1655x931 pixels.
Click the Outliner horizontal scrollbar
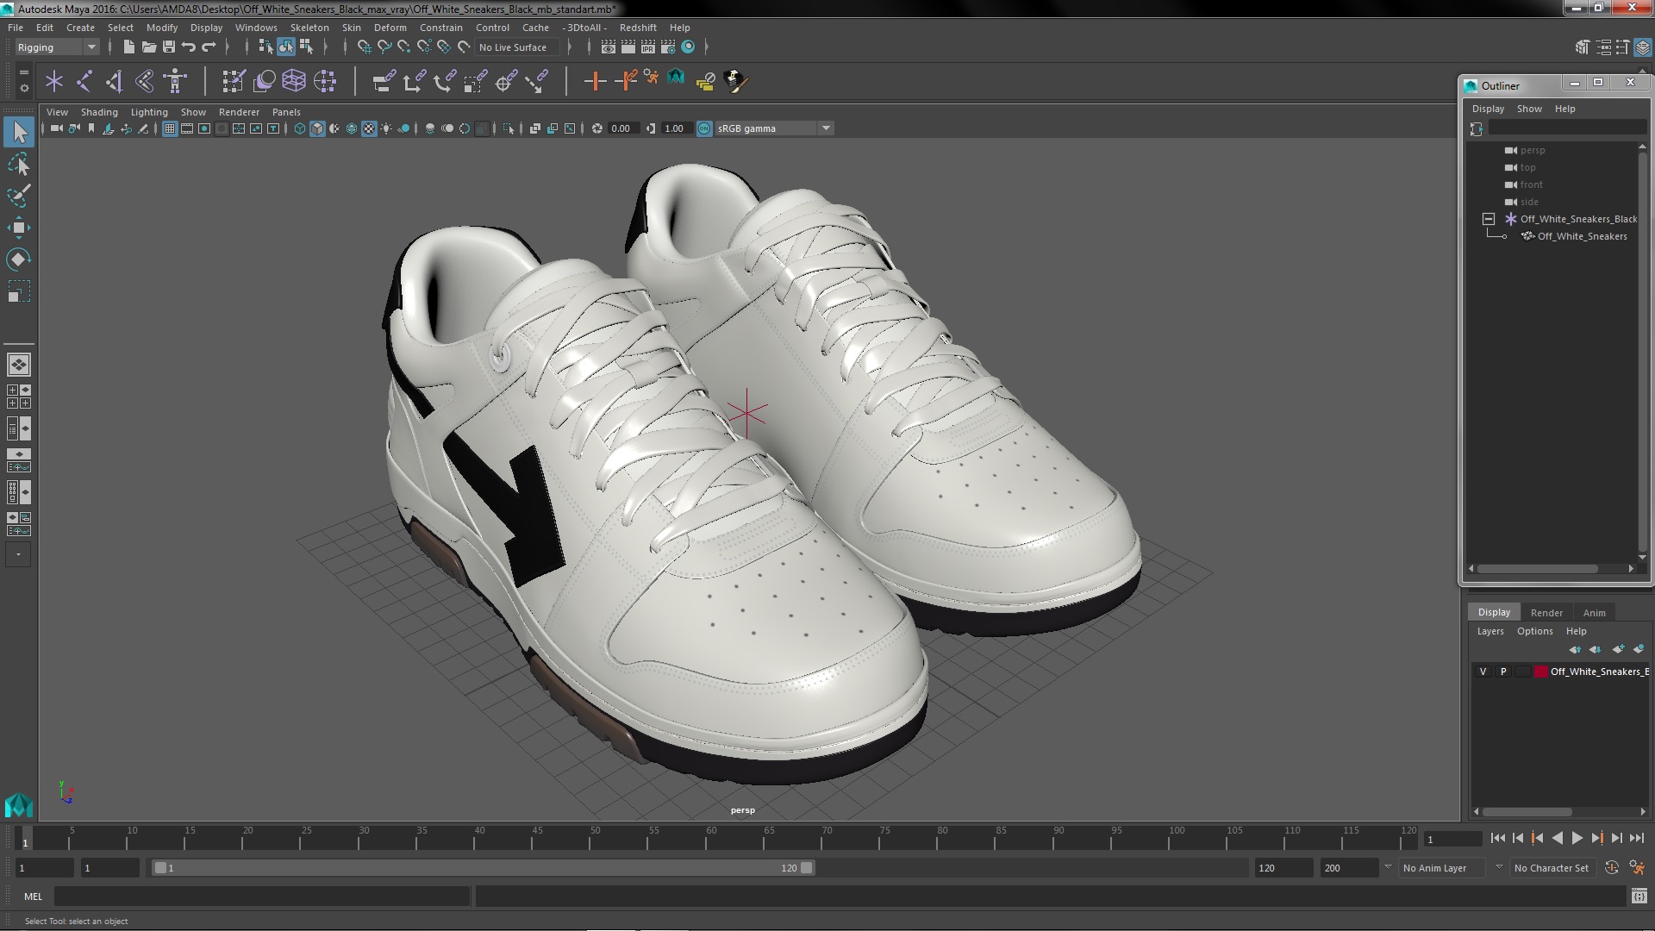[x=1538, y=569]
